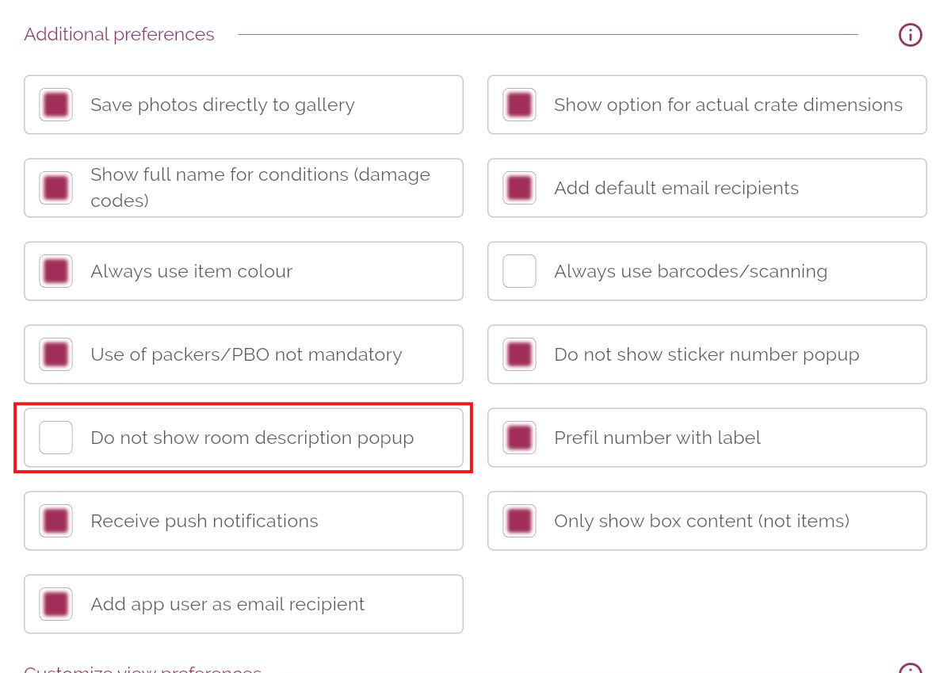
Task: Disable Prefil number with label option
Action: click(519, 438)
